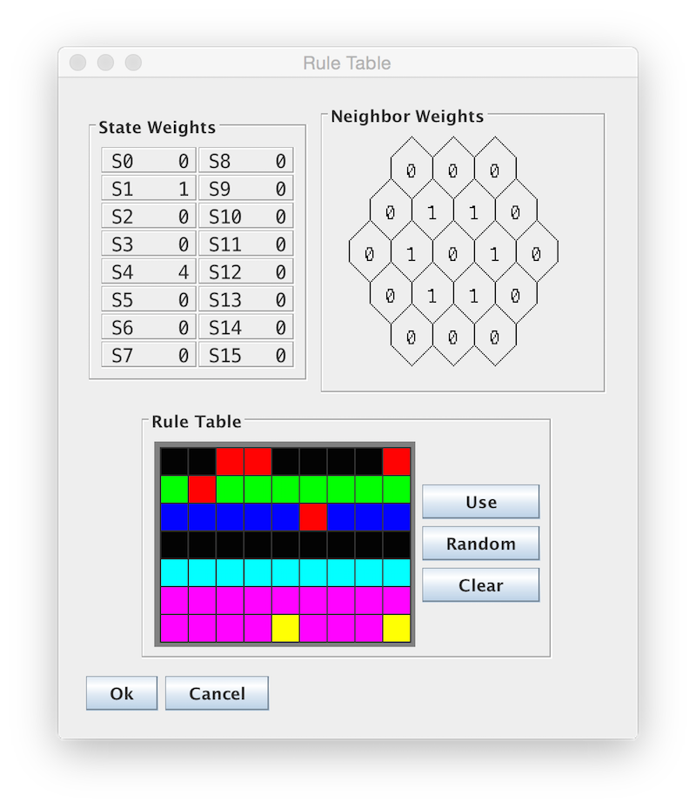
Task: Edit the S1 state weight value
Action: tap(149, 188)
